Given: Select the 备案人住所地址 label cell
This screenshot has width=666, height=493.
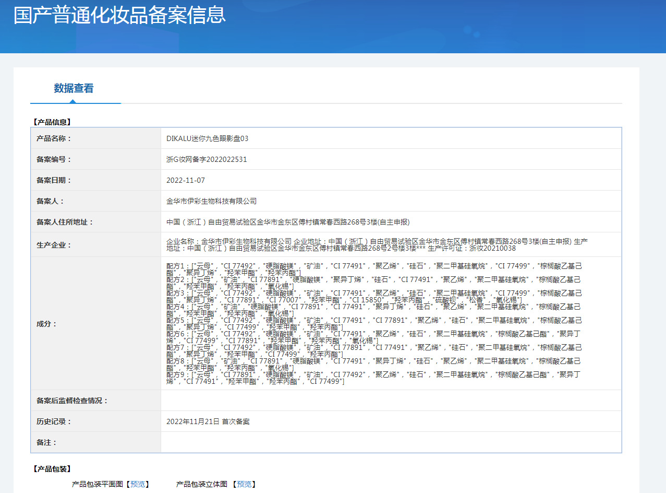Looking at the screenshot, I should pos(96,222).
